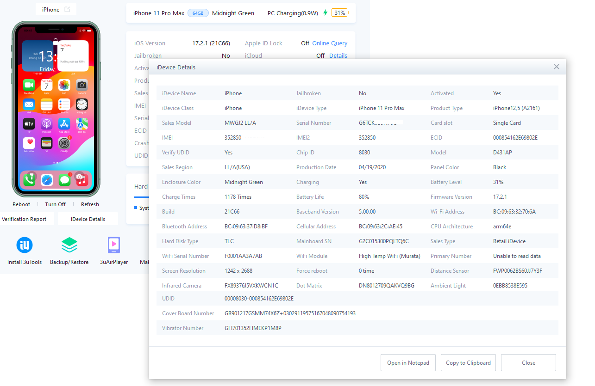Open Install 3uTools icon
The image size is (595, 386).
click(25, 245)
